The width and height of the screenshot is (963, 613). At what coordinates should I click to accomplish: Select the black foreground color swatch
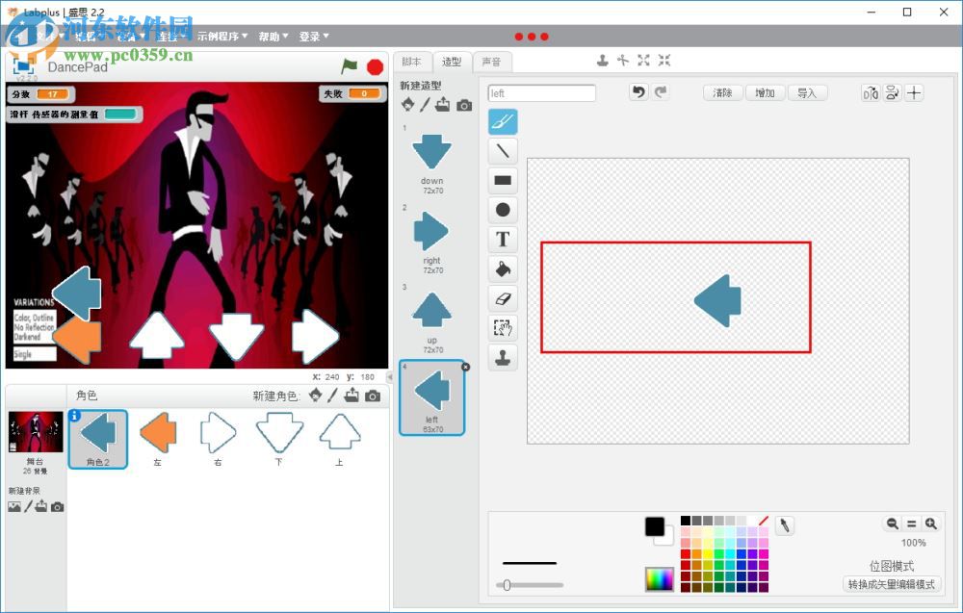[655, 526]
